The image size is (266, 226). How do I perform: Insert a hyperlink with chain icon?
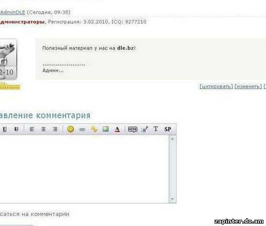click(x=82, y=129)
